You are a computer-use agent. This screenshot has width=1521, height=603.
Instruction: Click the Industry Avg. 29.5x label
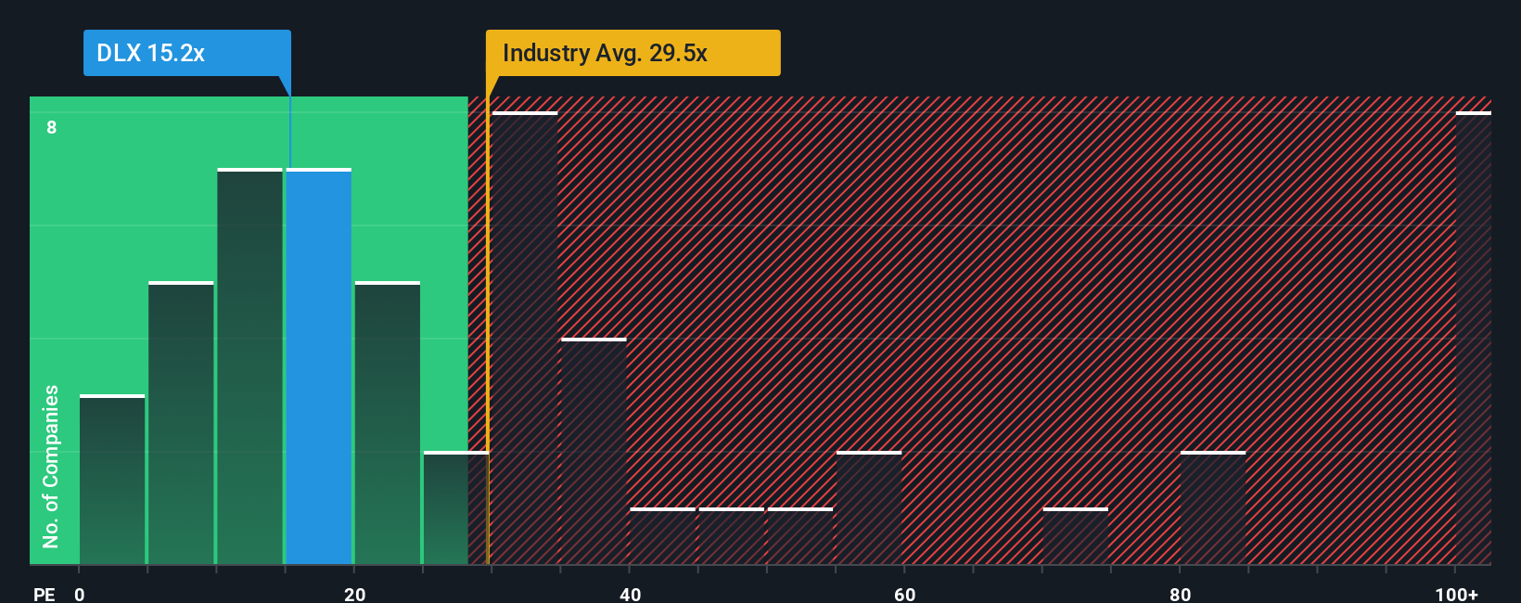coord(633,53)
